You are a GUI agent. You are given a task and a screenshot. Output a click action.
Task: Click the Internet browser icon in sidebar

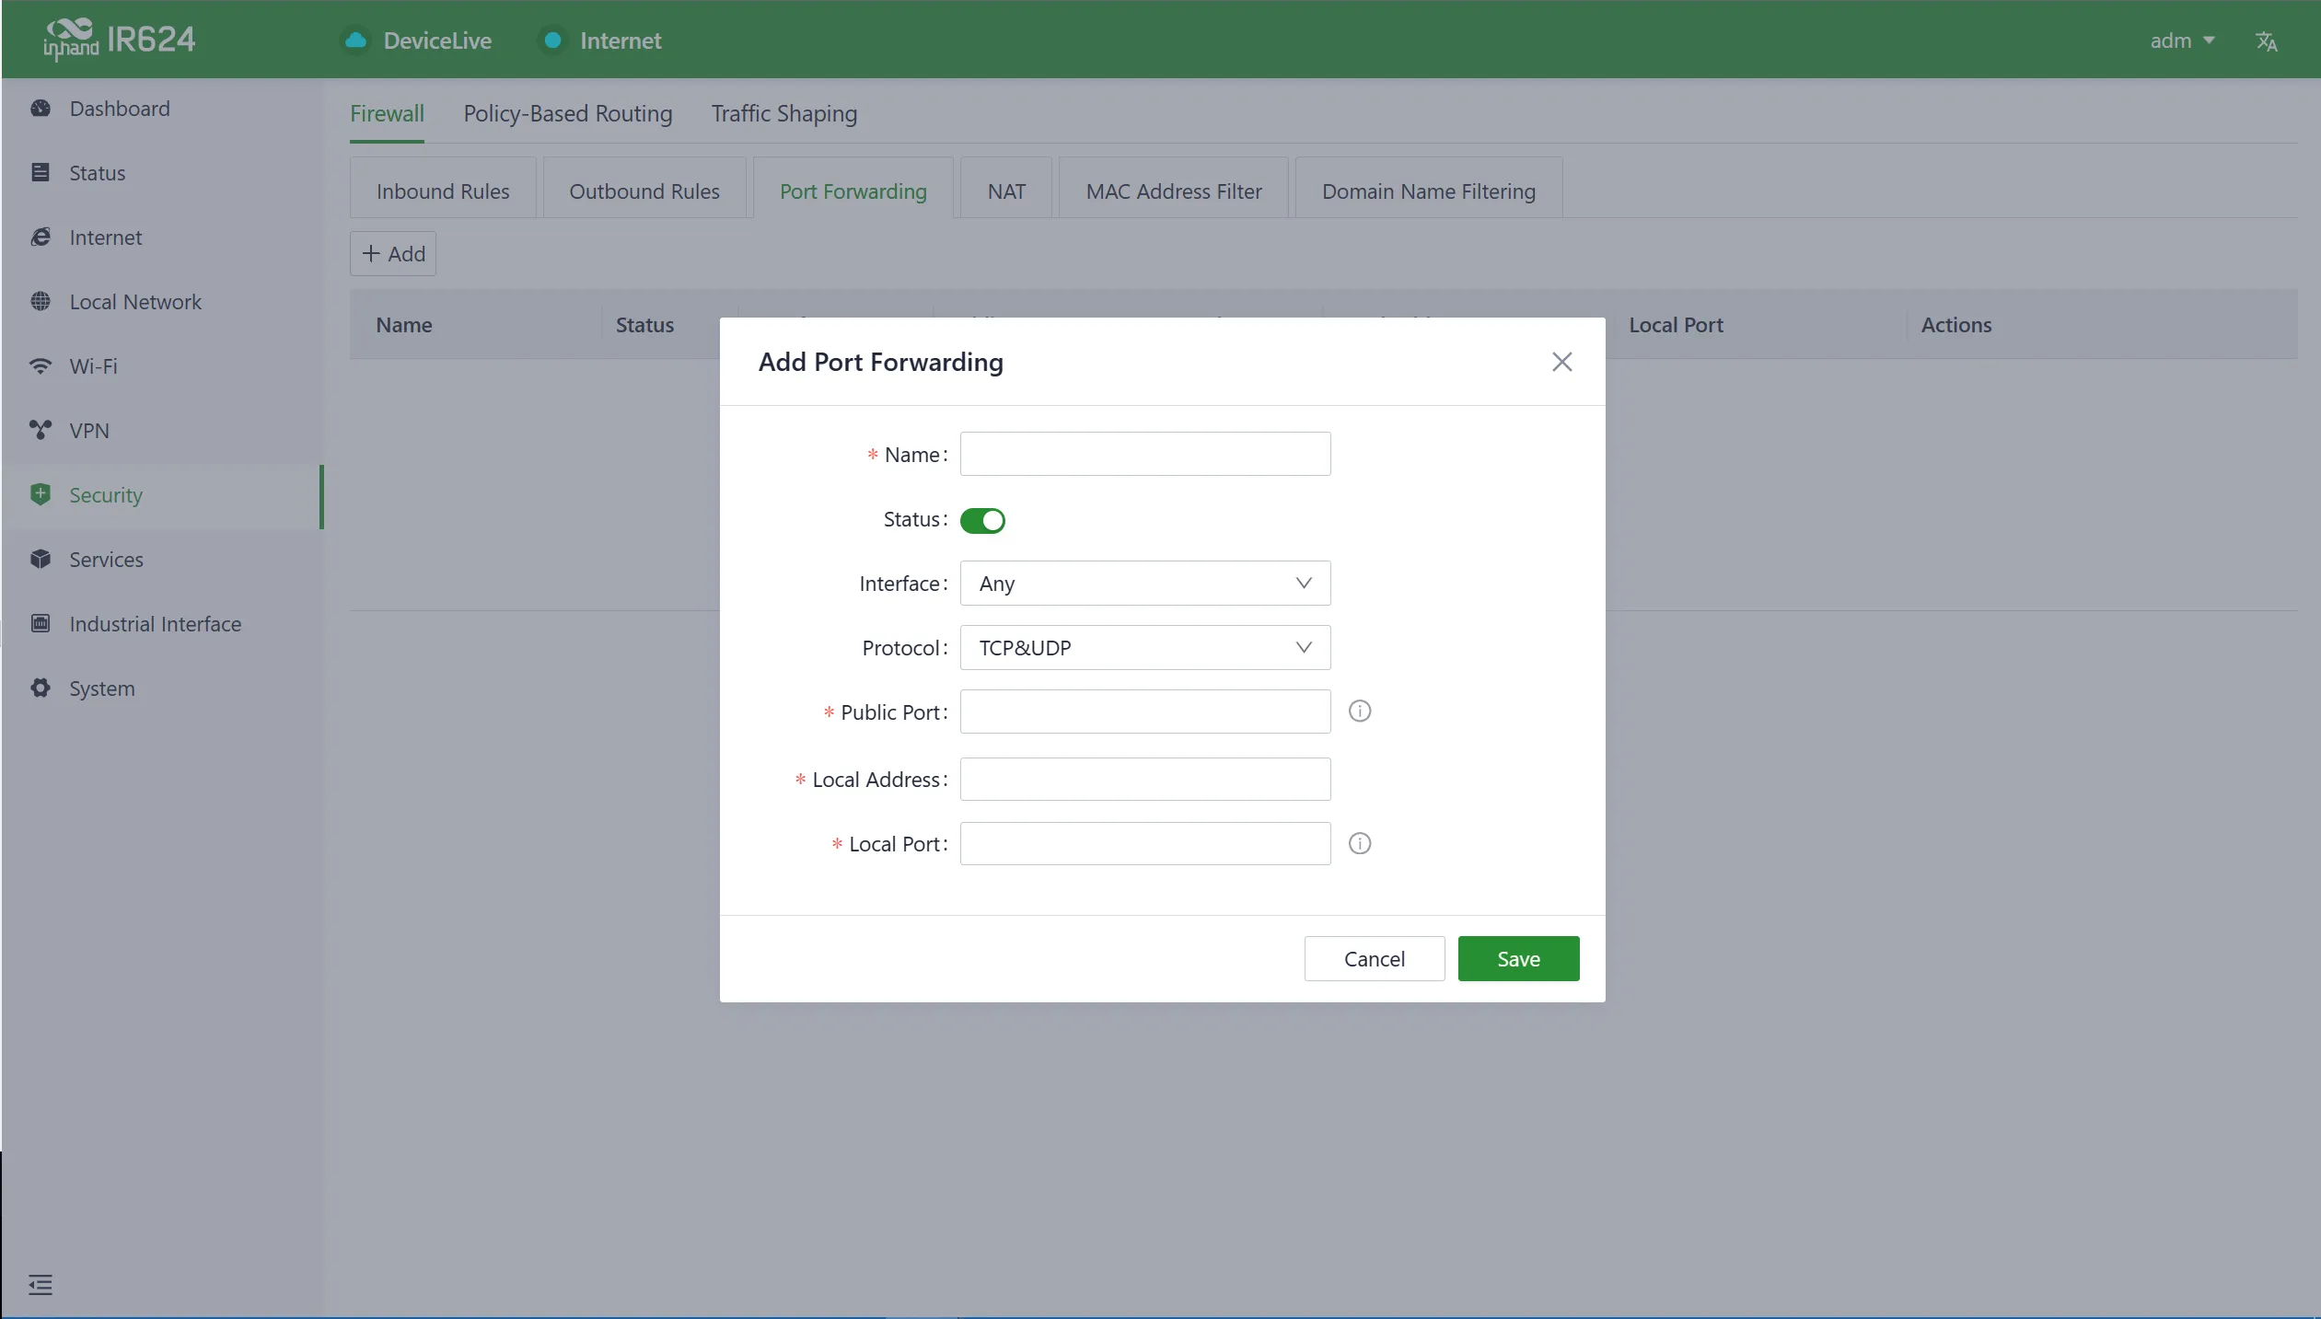coord(41,237)
